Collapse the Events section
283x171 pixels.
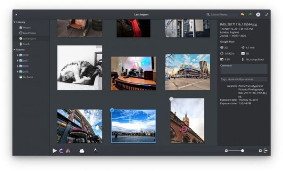14,49
